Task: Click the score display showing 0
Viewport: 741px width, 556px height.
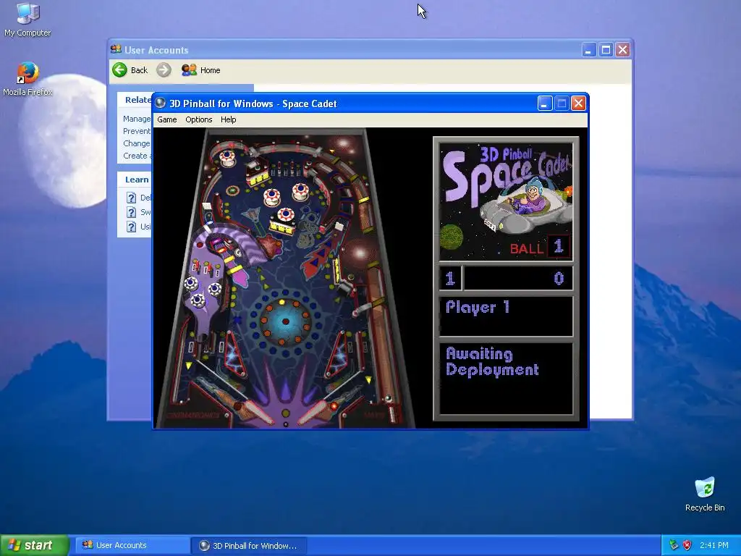Action: [x=518, y=278]
